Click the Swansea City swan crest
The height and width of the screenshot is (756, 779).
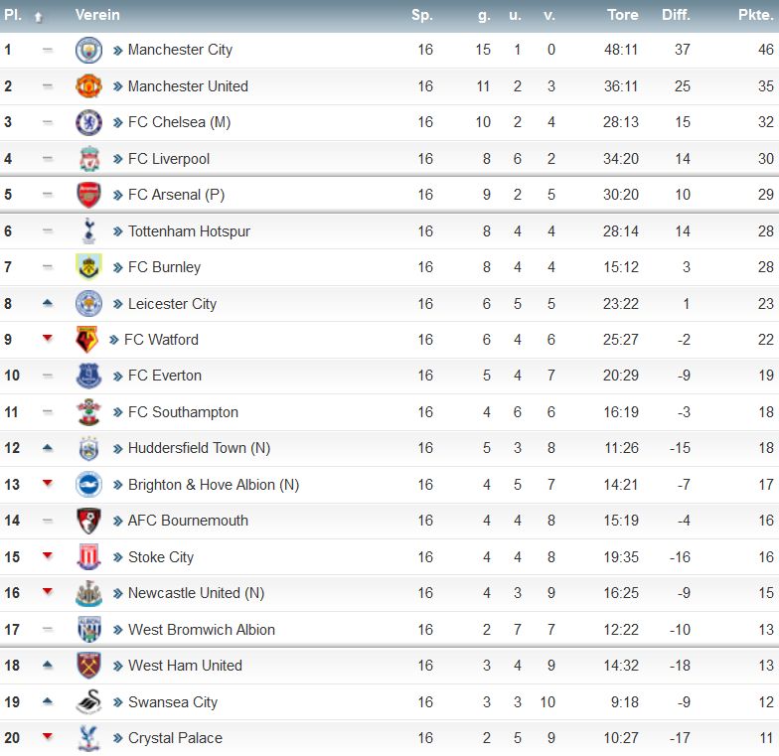coord(89,701)
